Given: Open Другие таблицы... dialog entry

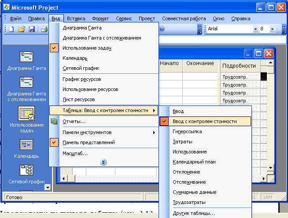Looking at the screenshot, I should (205, 213).
